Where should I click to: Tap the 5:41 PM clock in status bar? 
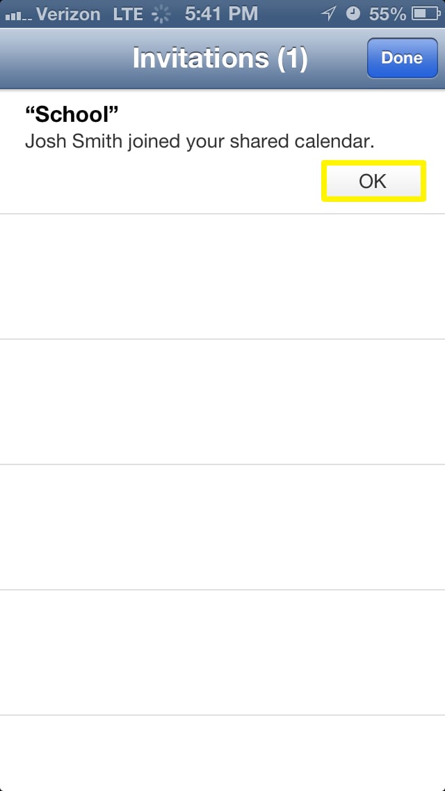[x=221, y=14]
